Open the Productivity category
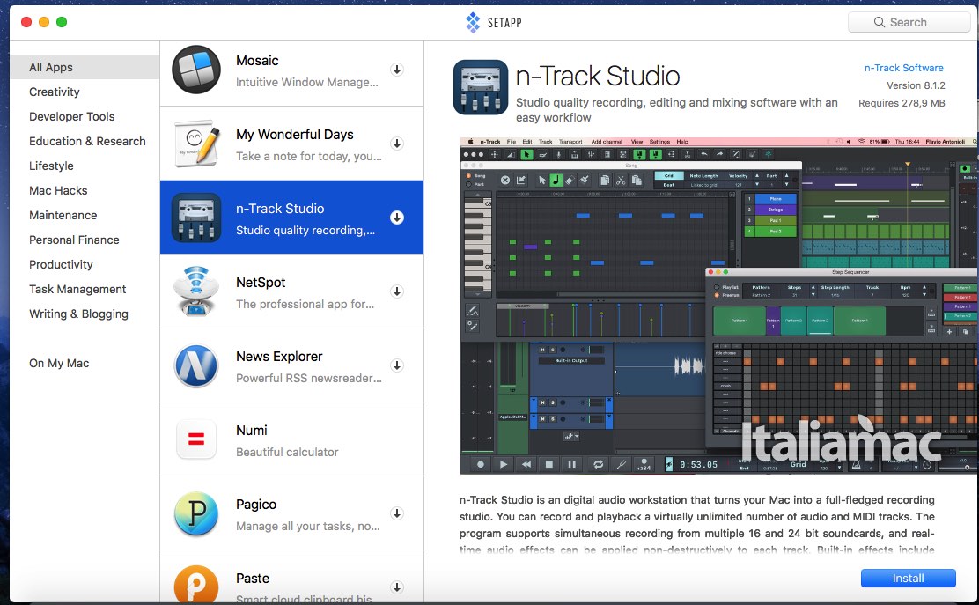This screenshot has height=605, width=979. coord(61,265)
